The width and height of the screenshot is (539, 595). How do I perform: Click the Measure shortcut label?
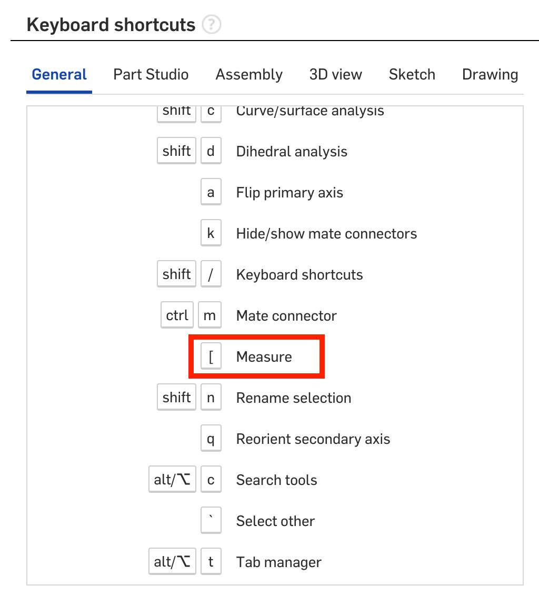[x=264, y=357]
